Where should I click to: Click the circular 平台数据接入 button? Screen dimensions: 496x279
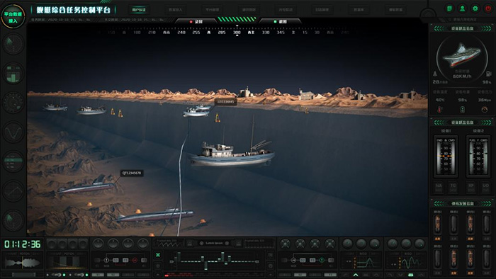[x=13, y=16]
